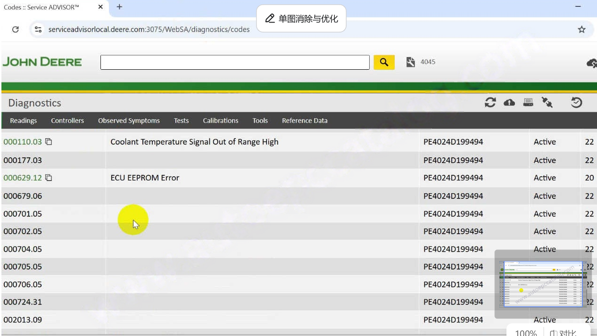Open the print icon in Diagnostics toolbar

point(528,102)
